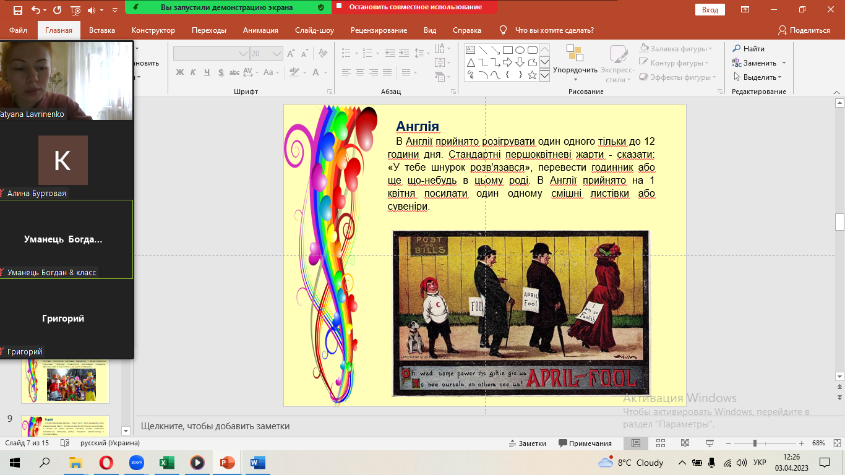Collapse the ribbon with the chevron
This screenshot has width=845, height=475.
click(837, 92)
